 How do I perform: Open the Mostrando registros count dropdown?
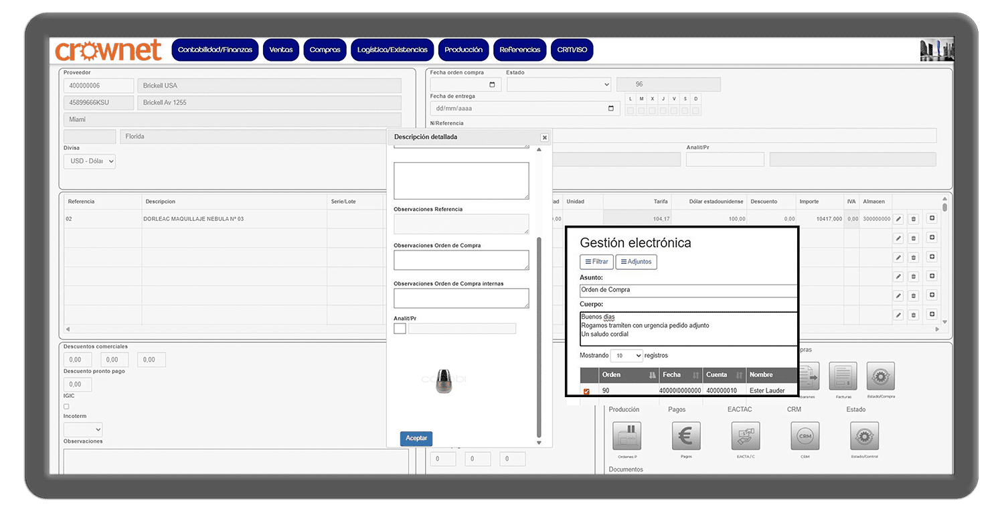pyautogui.click(x=626, y=356)
